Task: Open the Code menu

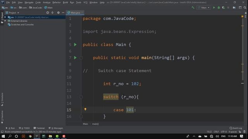Action: (38, 3)
